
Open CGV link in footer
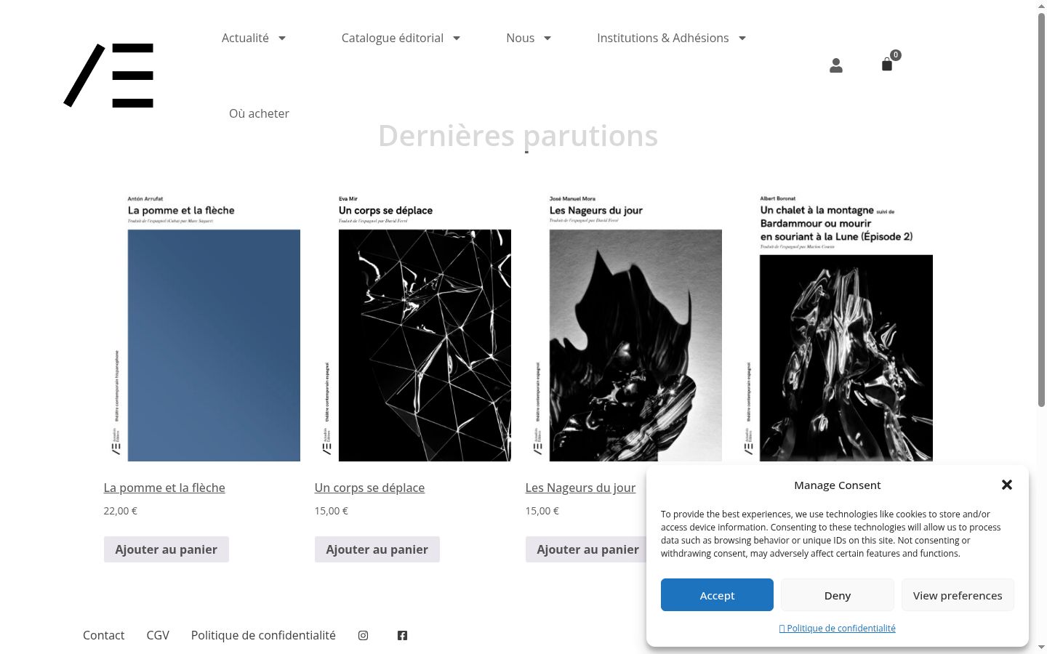coord(158,635)
